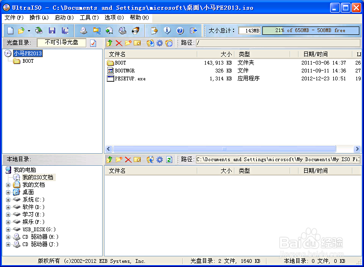Image resolution: width=364 pixels, height=267 pixels.
Task: Expand the CD 驱动器(H:) node
Action: 8,237
